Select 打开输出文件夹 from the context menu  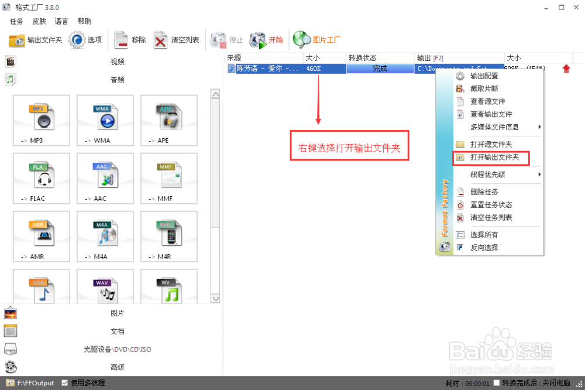[x=495, y=158]
